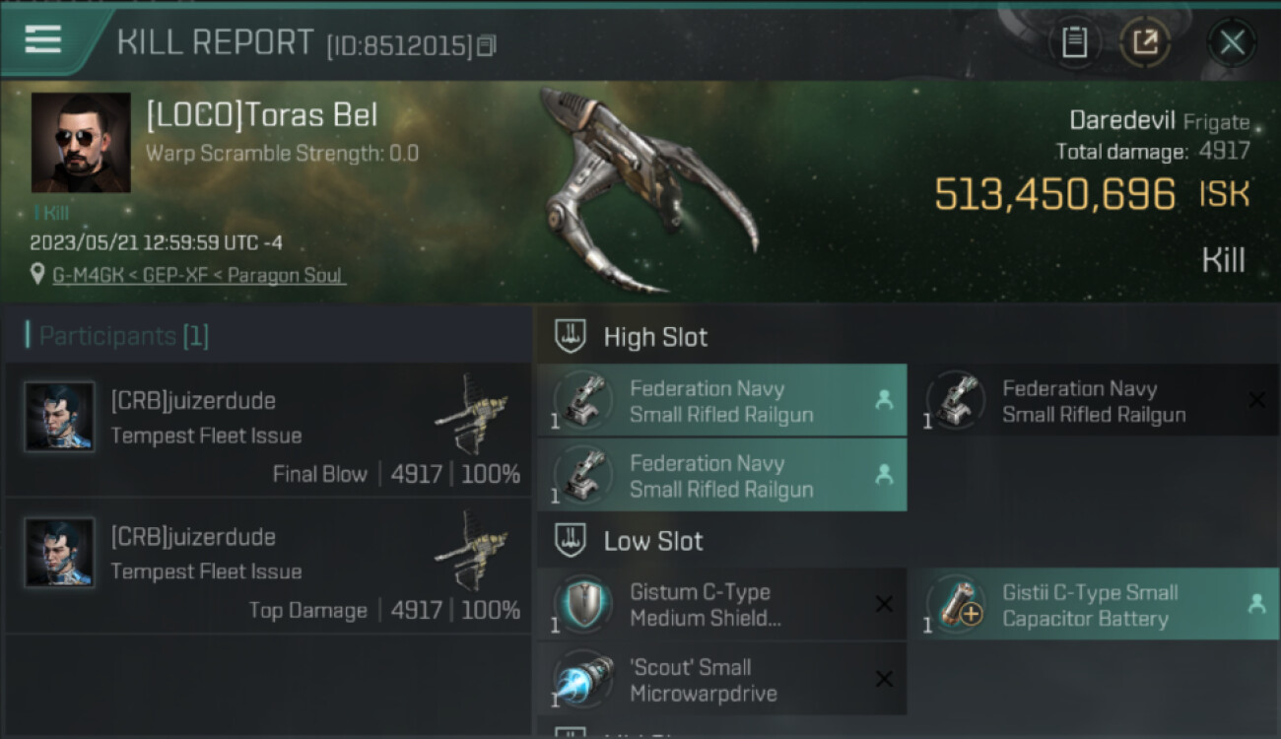Open the hamburger menu
Image resolution: width=1281 pixels, height=739 pixels.
(x=43, y=39)
